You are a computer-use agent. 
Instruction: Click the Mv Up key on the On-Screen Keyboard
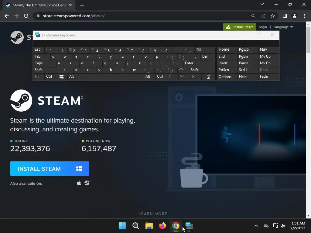[x=268, y=56]
